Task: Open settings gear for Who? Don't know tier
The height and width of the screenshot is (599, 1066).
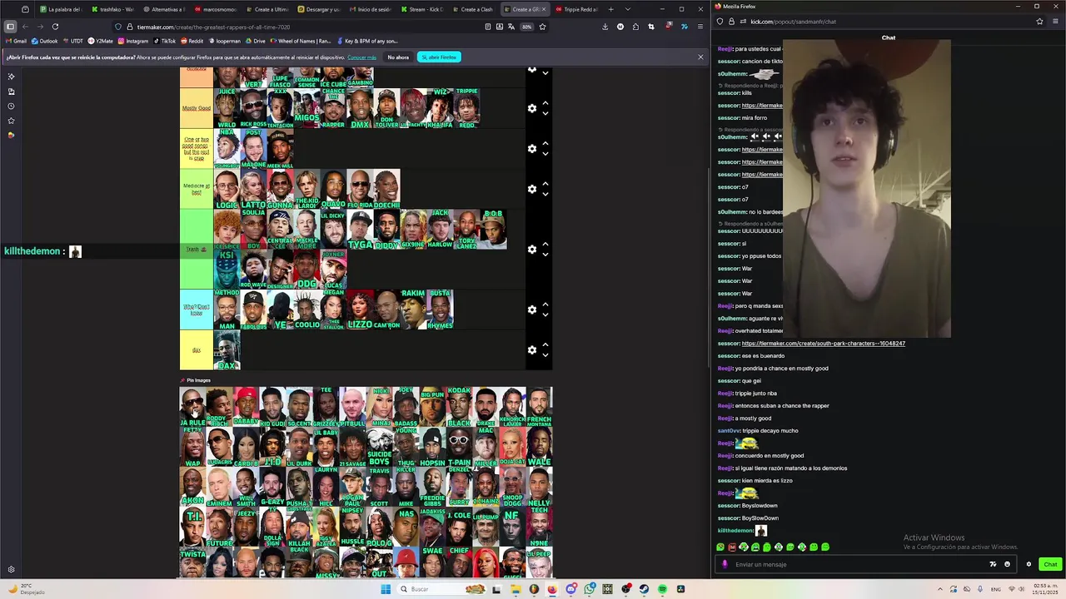Action: (532, 309)
